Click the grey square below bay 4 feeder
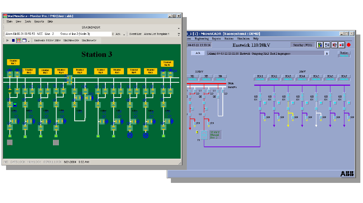 click(x=56, y=142)
